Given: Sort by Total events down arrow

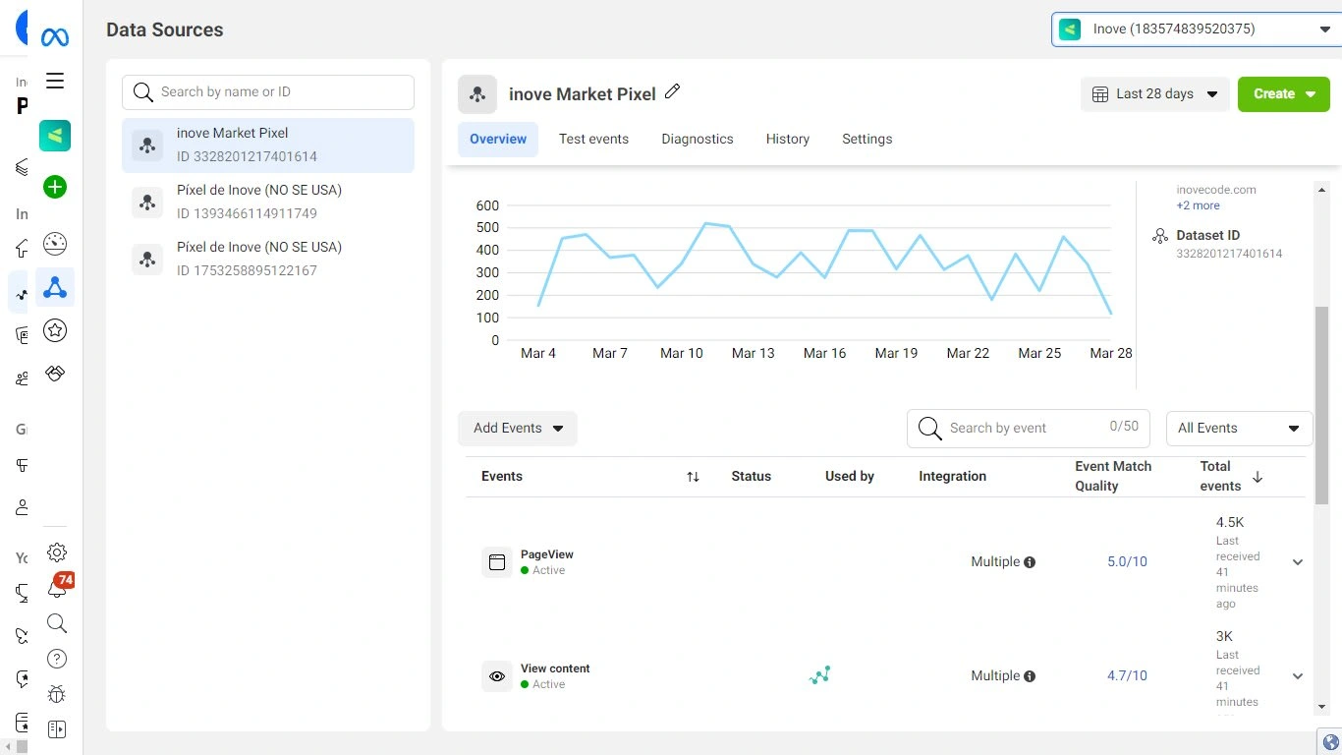Looking at the screenshot, I should click(x=1258, y=477).
